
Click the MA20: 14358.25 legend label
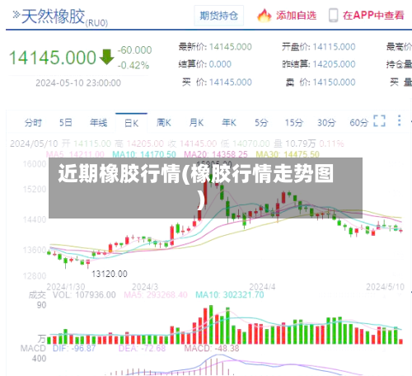[x=216, y=154]
